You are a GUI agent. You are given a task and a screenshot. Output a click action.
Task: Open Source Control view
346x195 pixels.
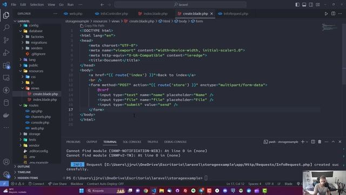(x=6, y=40)
